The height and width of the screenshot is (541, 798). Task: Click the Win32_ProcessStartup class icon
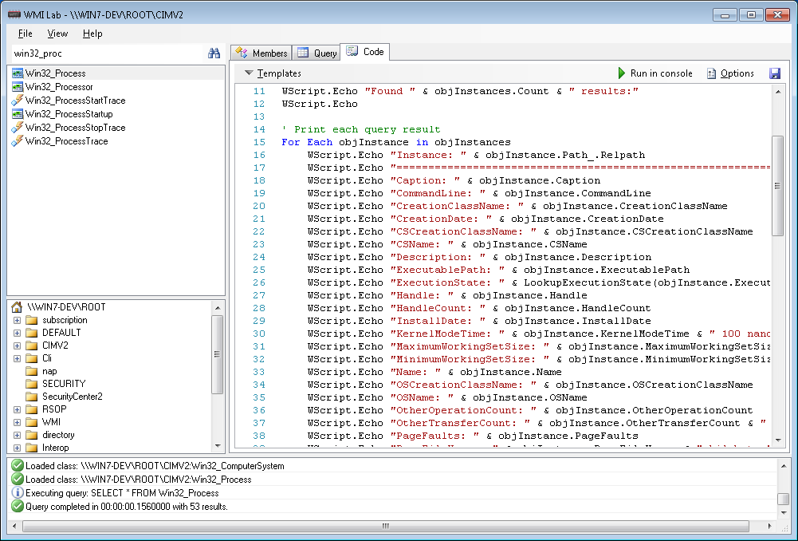coord(18,114)
